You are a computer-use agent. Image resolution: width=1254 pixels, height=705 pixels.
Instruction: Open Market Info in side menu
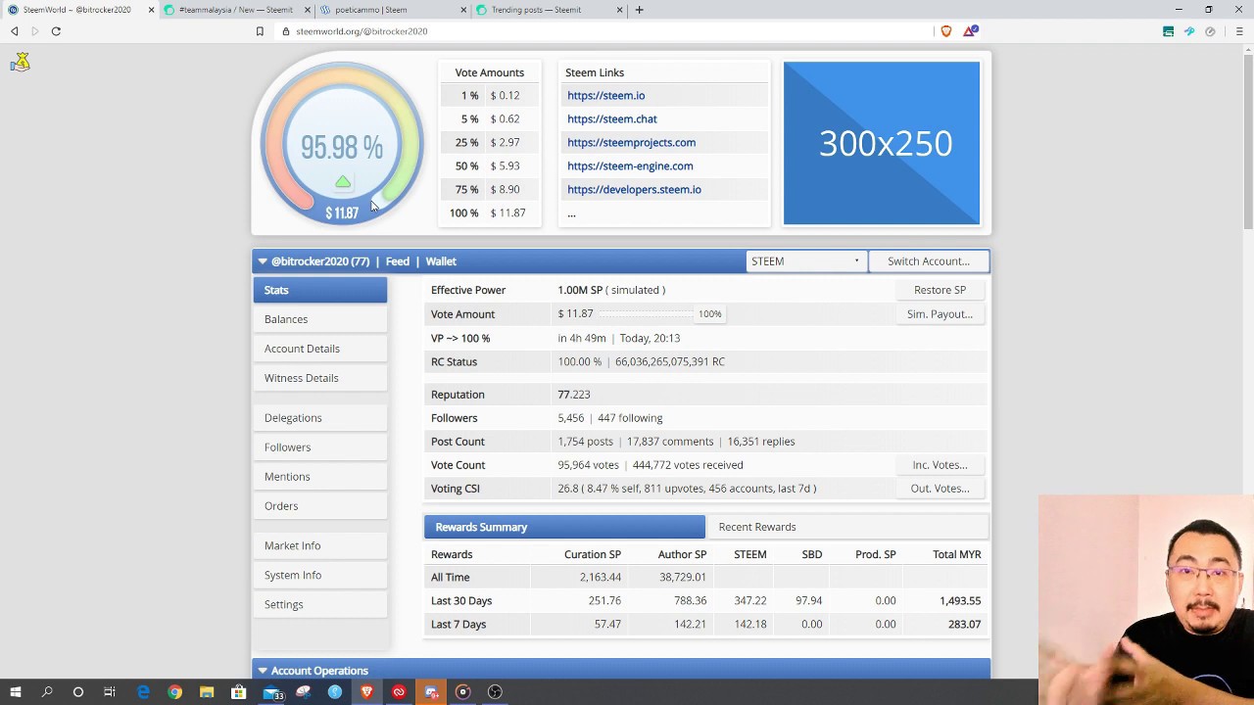tap(320, 545)
